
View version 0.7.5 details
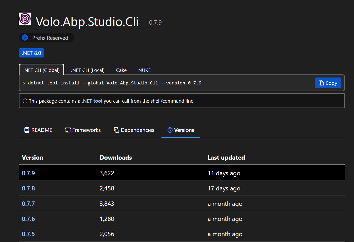(28, 234)
